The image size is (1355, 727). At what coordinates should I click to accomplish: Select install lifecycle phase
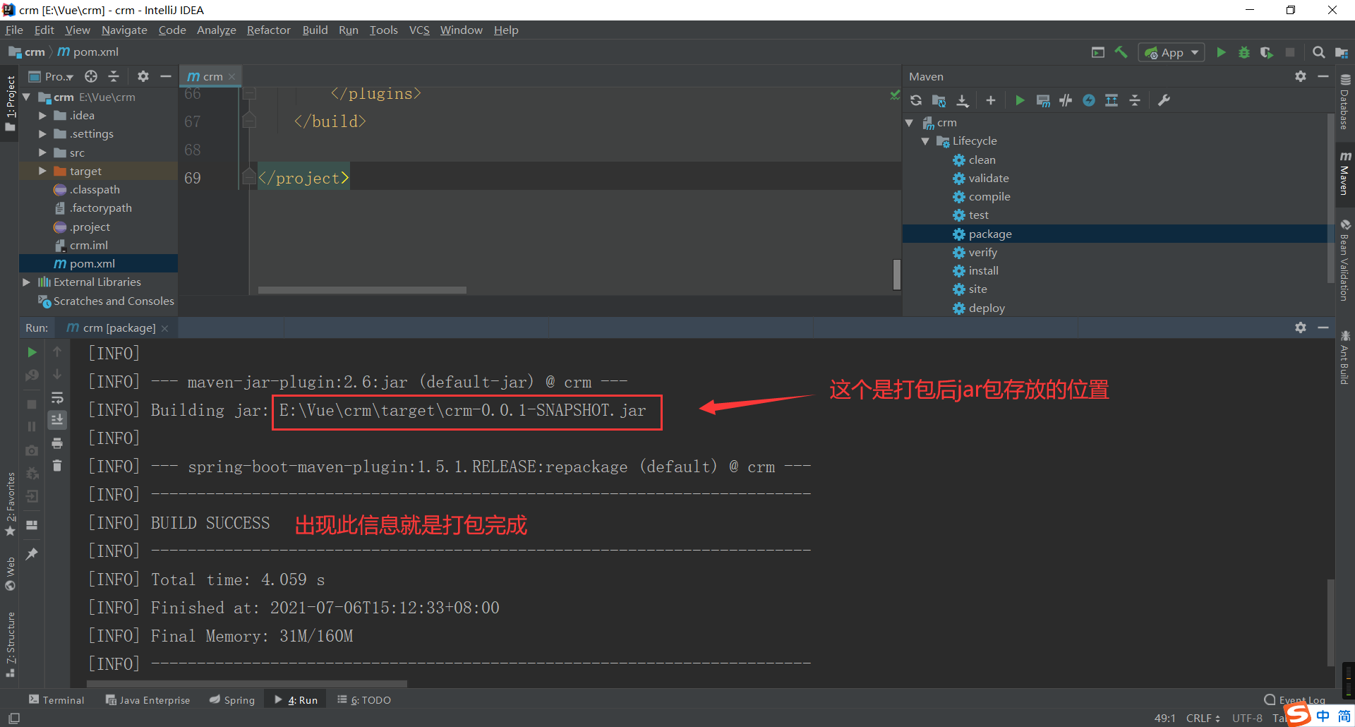click(983, 270)
